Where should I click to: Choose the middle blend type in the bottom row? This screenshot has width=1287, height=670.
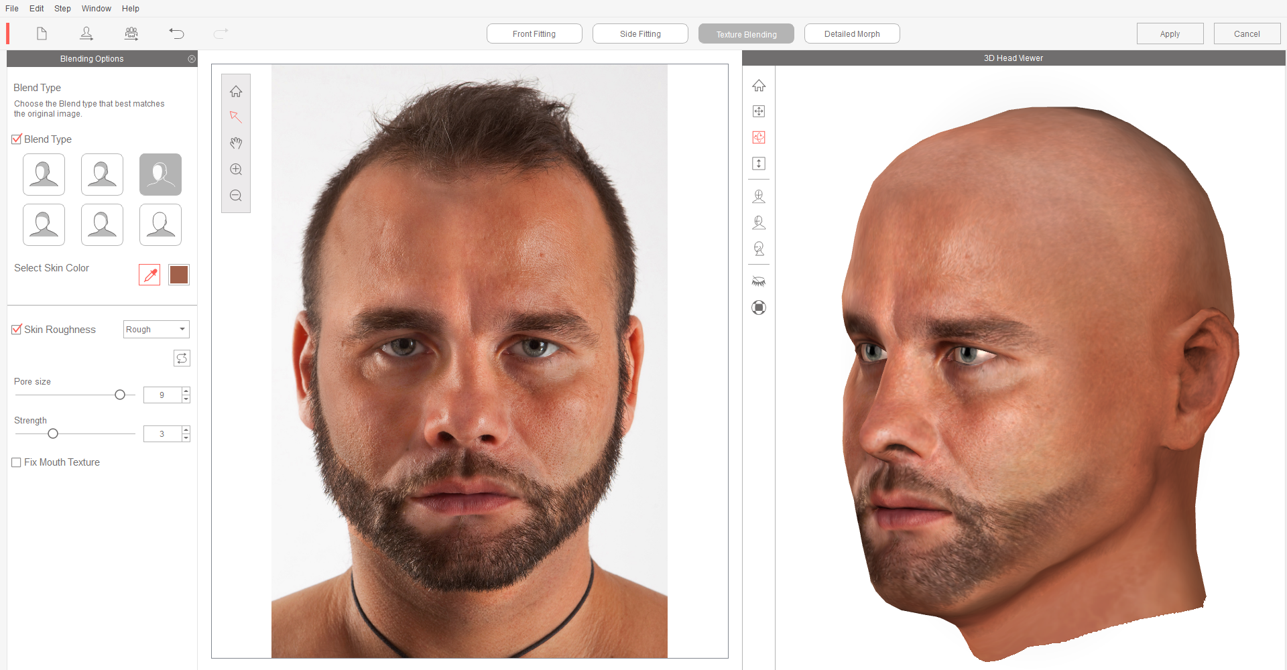click(x=102, y=225)
